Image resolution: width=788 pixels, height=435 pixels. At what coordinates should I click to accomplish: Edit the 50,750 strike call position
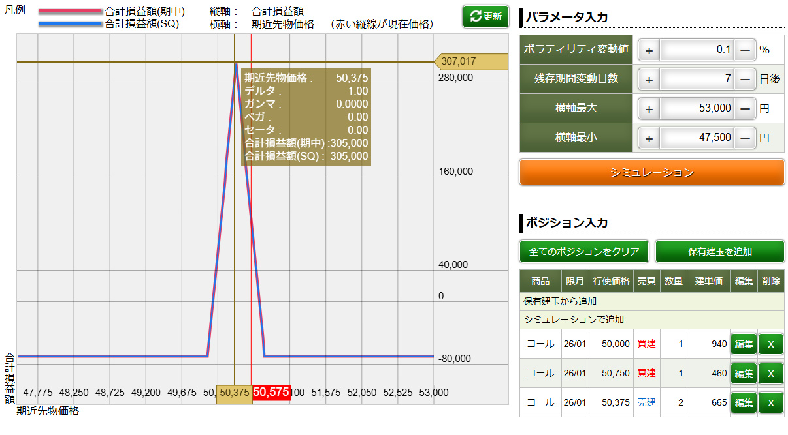(744, 374)
